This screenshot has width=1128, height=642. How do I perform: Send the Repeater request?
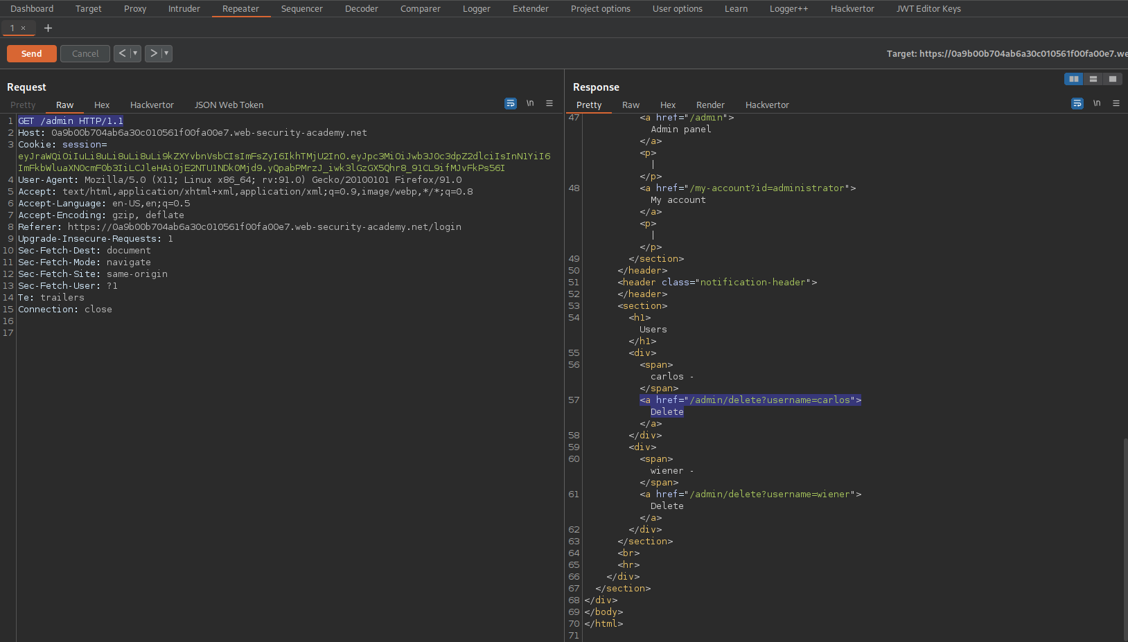tap(32, 53)
